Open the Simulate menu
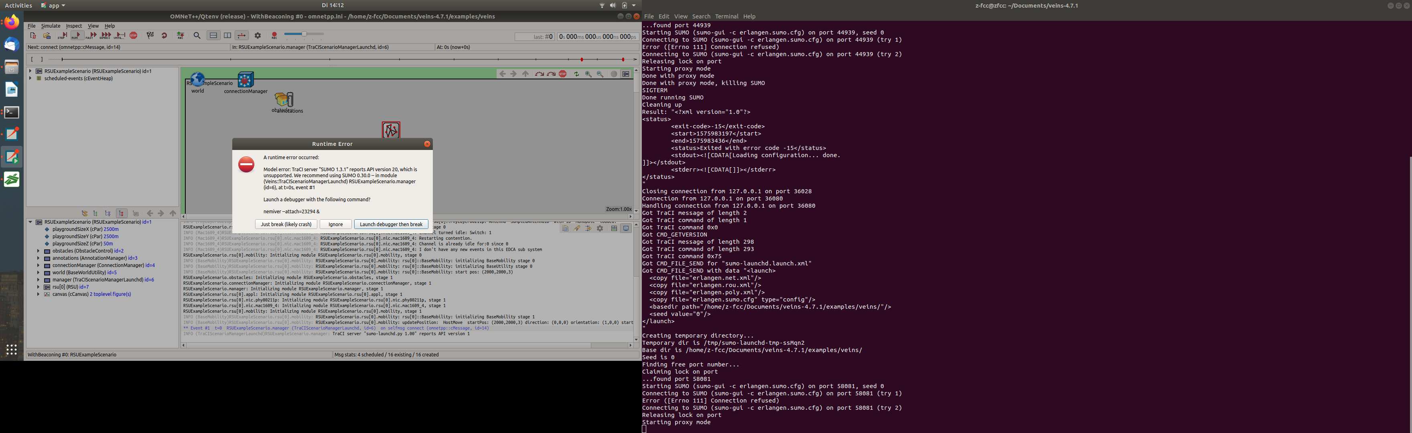1412x433 pixels. click(x=51, y=26)
